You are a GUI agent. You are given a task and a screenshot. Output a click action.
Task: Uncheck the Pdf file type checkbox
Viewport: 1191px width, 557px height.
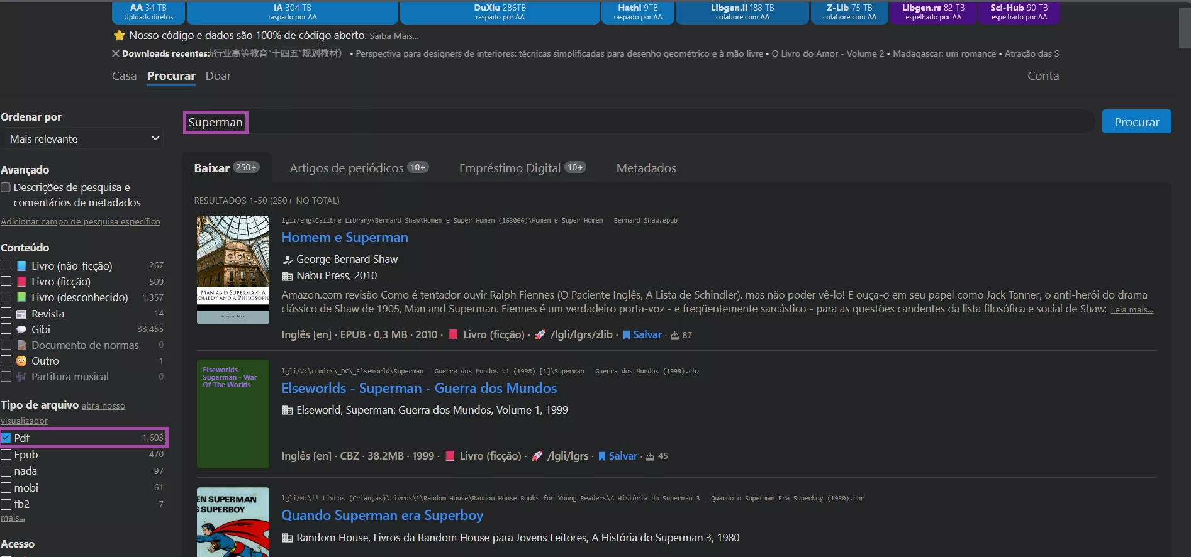tap(6, 438)
